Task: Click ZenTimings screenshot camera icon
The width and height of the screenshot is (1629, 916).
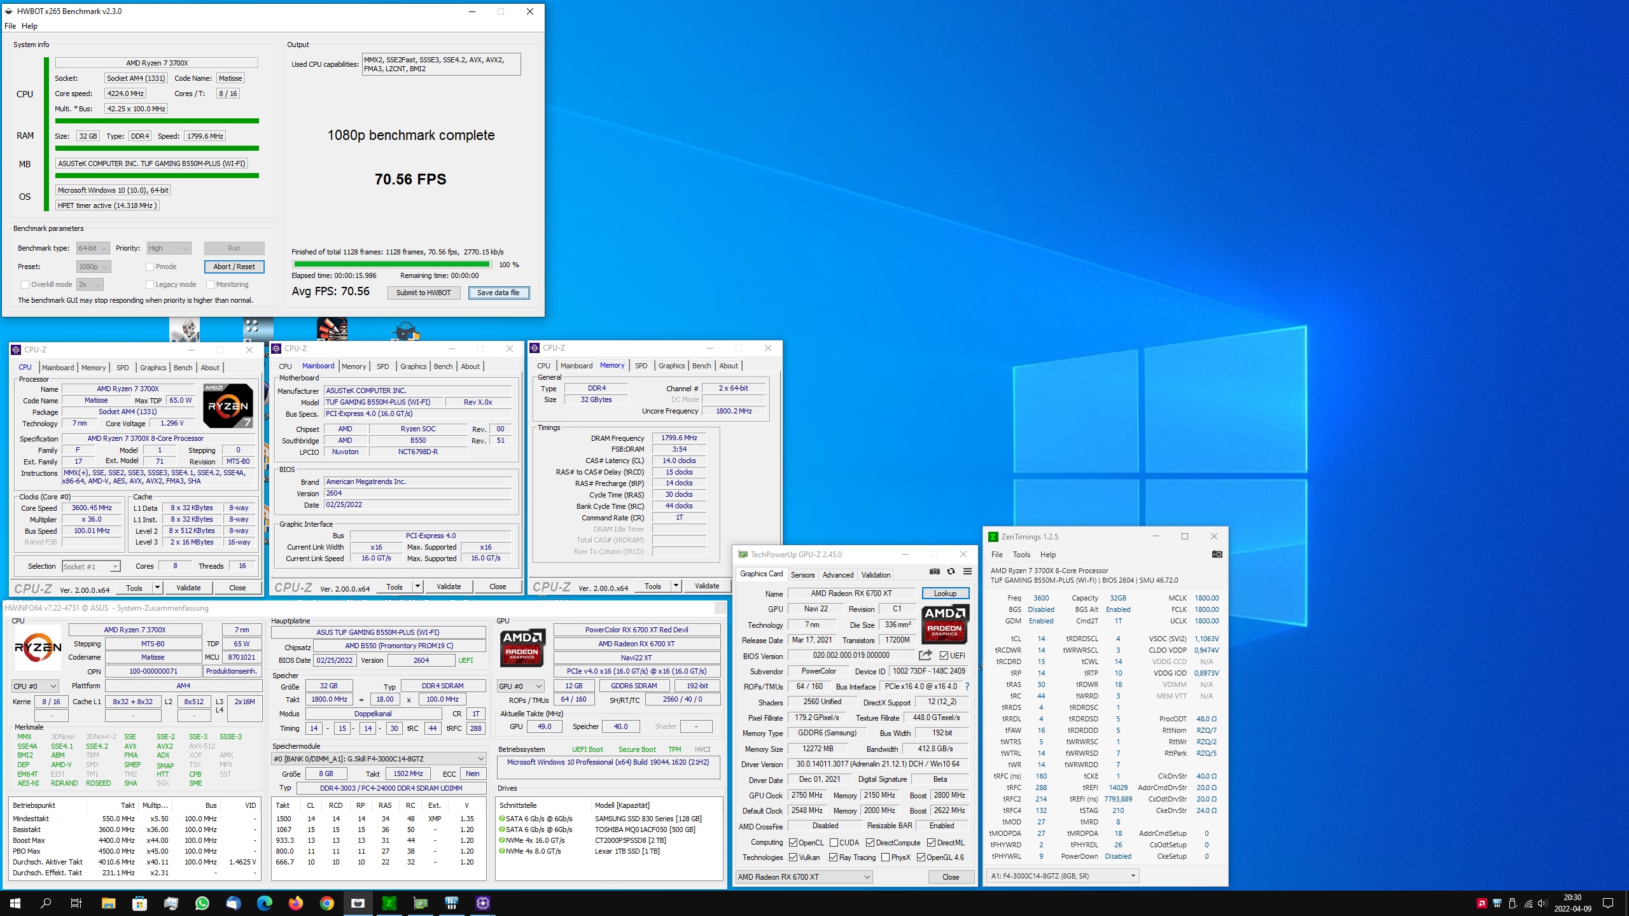Action: 1217,555
